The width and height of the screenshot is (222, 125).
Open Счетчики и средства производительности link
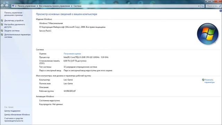tap(14, 119)
